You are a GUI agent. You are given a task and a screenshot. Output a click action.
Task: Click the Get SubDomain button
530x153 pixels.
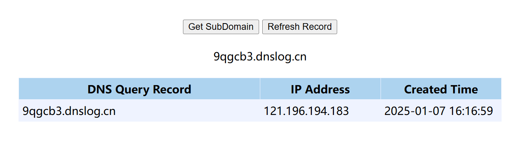point(221,27)
